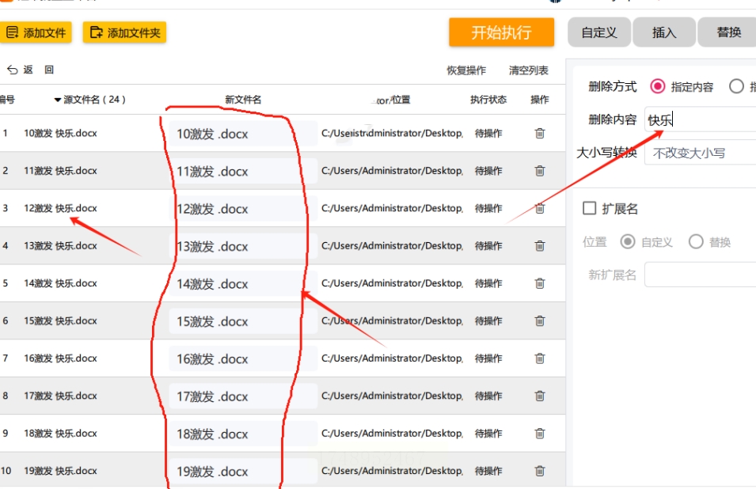Image resolution: width=756 pixels, height=489 pixels.
Task: Select source file 15激发 快乐.docx
Action: (60, 321)
